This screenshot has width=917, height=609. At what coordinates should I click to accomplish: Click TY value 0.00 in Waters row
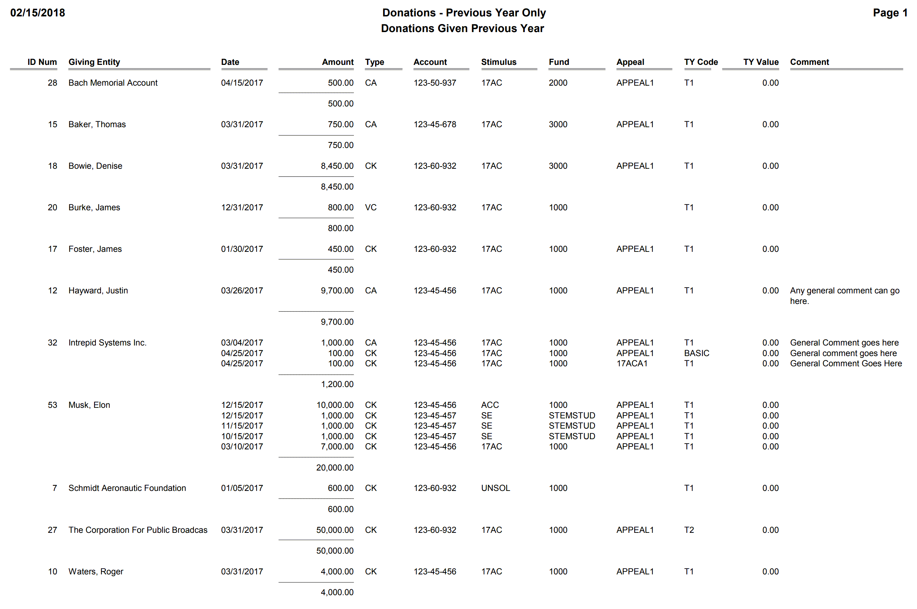click(770, 571)
